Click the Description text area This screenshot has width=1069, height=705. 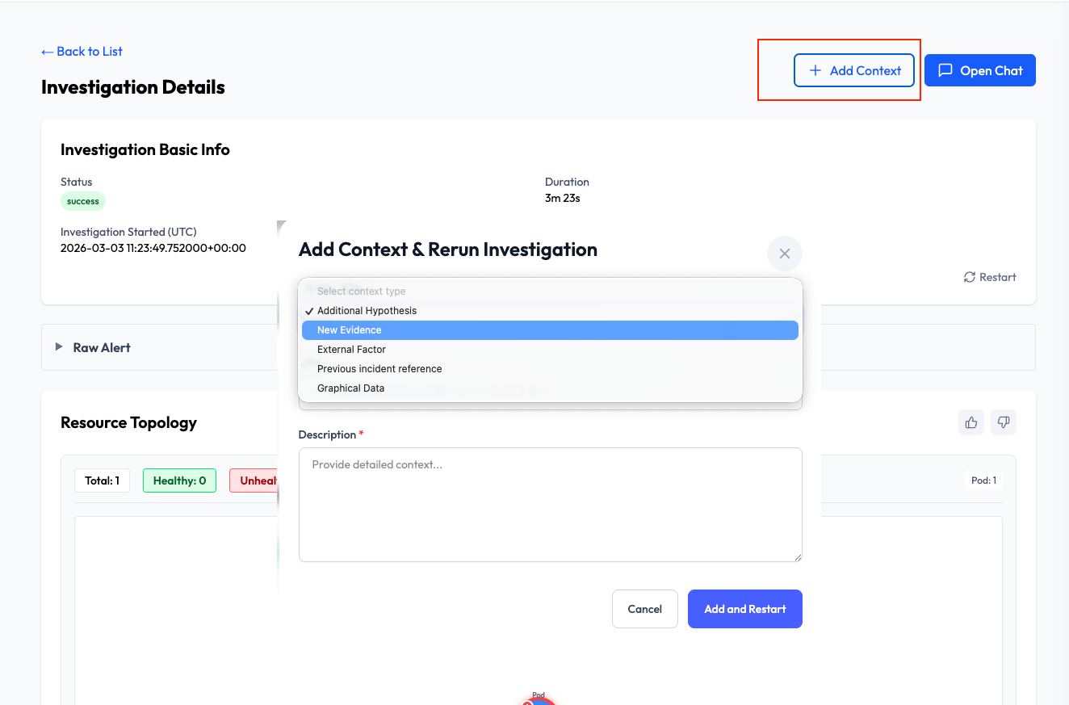point(550,505)
